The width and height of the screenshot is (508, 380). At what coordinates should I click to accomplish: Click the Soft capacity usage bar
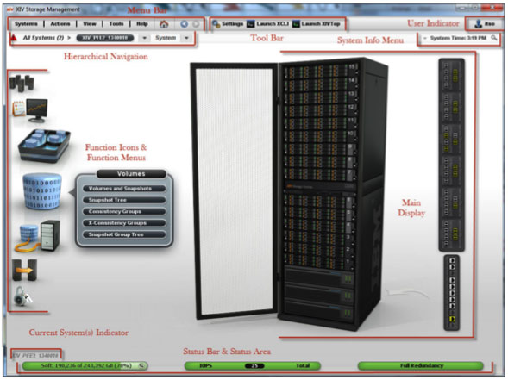(85, 365)
